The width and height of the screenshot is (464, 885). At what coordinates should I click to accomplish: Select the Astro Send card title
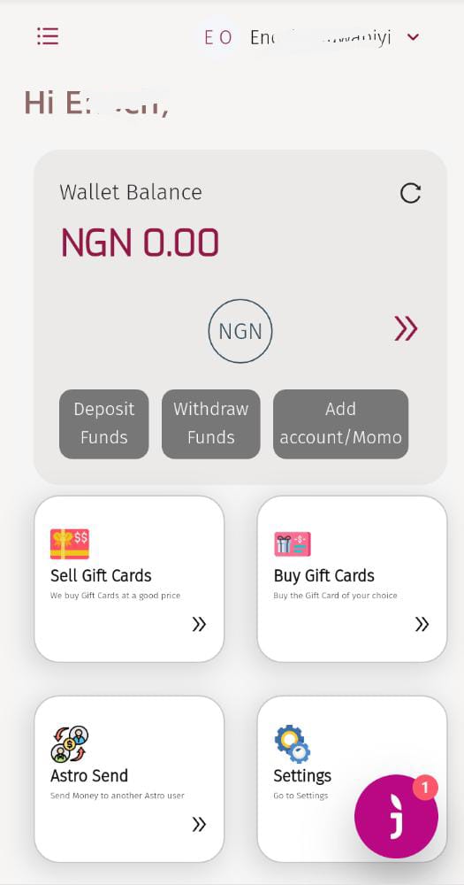pyautogui.click(x=89, y=775)
